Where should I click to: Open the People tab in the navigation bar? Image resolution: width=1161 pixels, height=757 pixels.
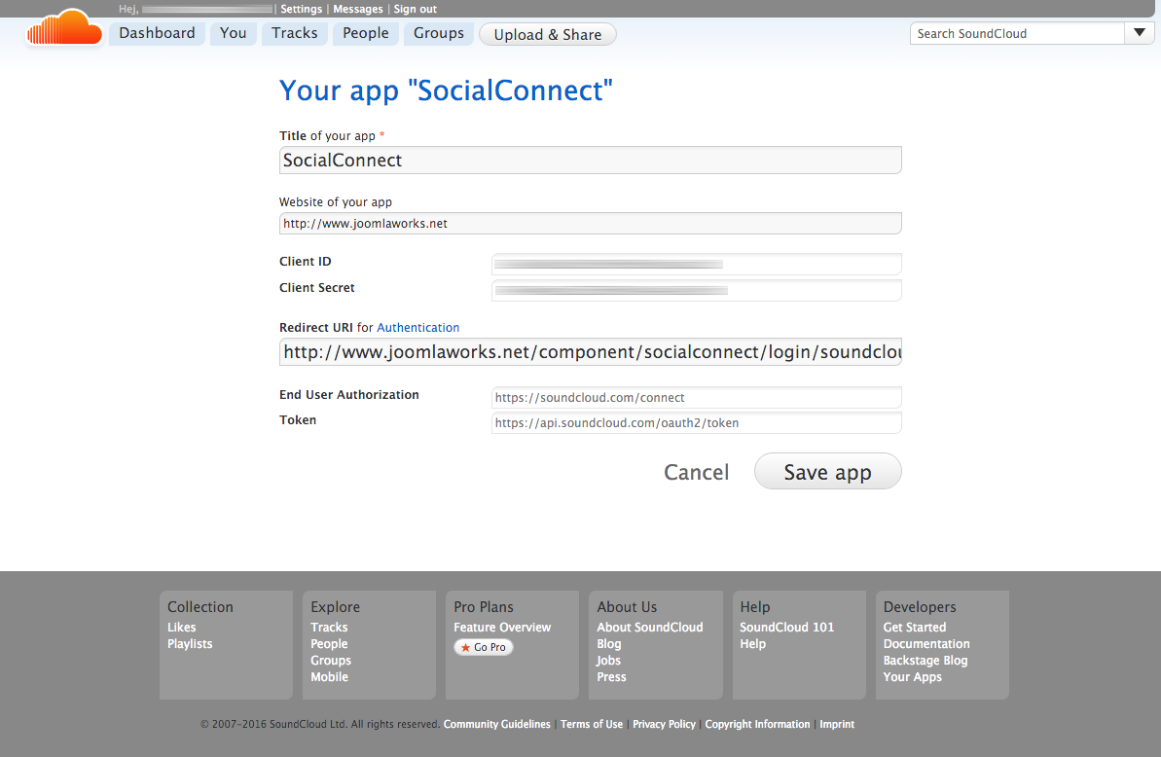point(366,33)
